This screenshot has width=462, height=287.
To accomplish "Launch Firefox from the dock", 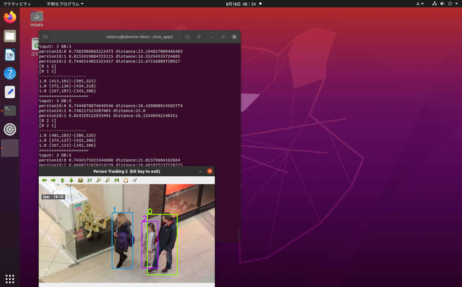I will point(10,17).
